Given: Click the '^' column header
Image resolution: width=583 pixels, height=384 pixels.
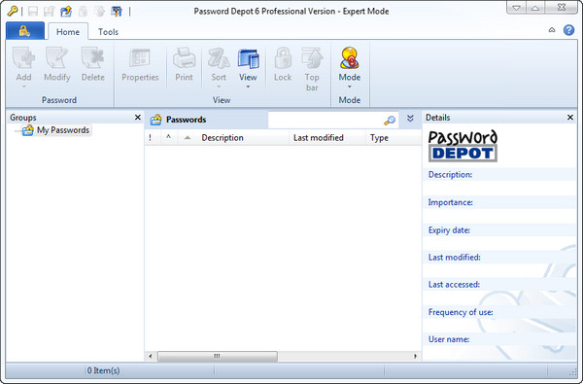Looking at the screenshot, I should pyautogui.click(x=168, y=138).
